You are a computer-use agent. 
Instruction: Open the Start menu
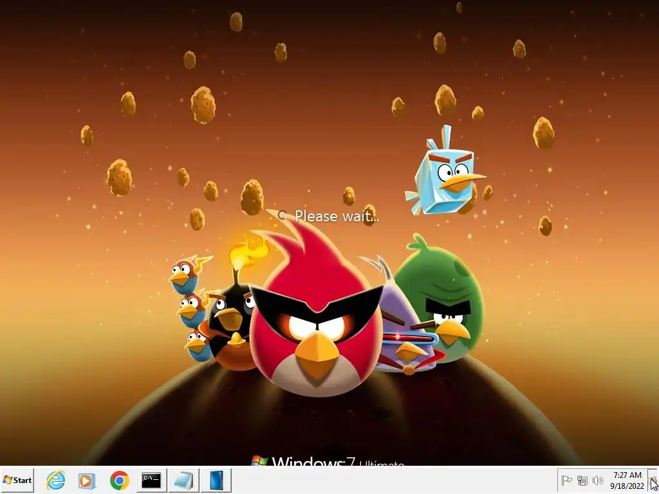pos(17,480)
